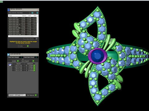
Task: Toggle the second teal unit switch in Metal Weights
Action: point(37,13)
